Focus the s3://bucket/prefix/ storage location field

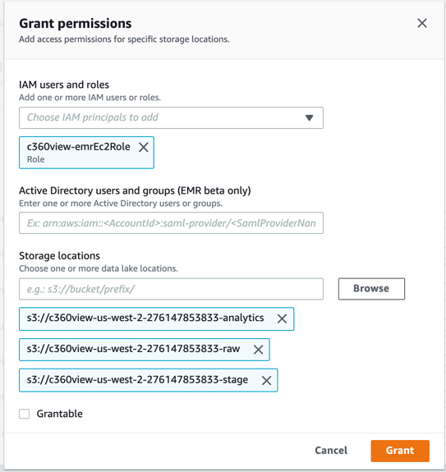[171, 289]
